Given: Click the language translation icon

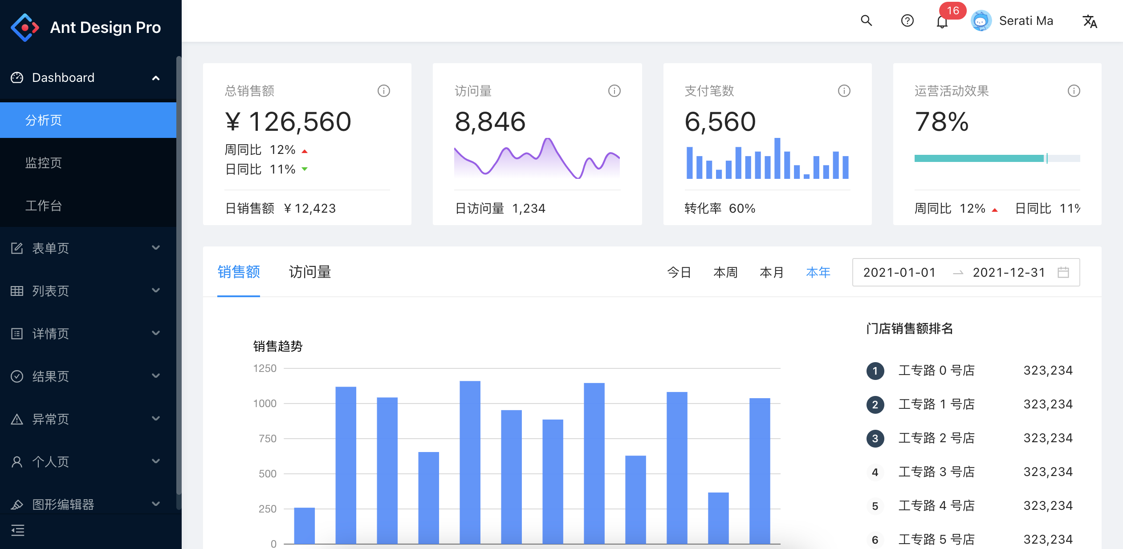Looking at the screenshot, I should [x=1090, y=21].
